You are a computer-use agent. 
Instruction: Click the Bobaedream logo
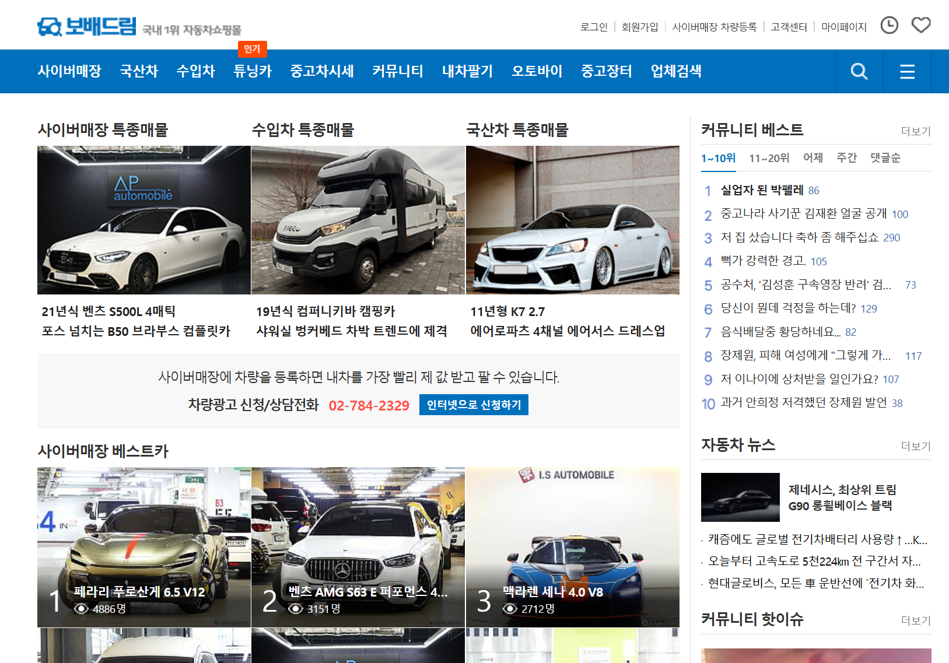coord(86,26)
